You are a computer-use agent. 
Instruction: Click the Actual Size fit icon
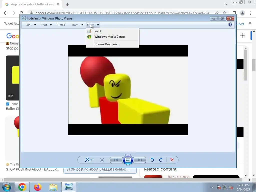pos(102,160)
